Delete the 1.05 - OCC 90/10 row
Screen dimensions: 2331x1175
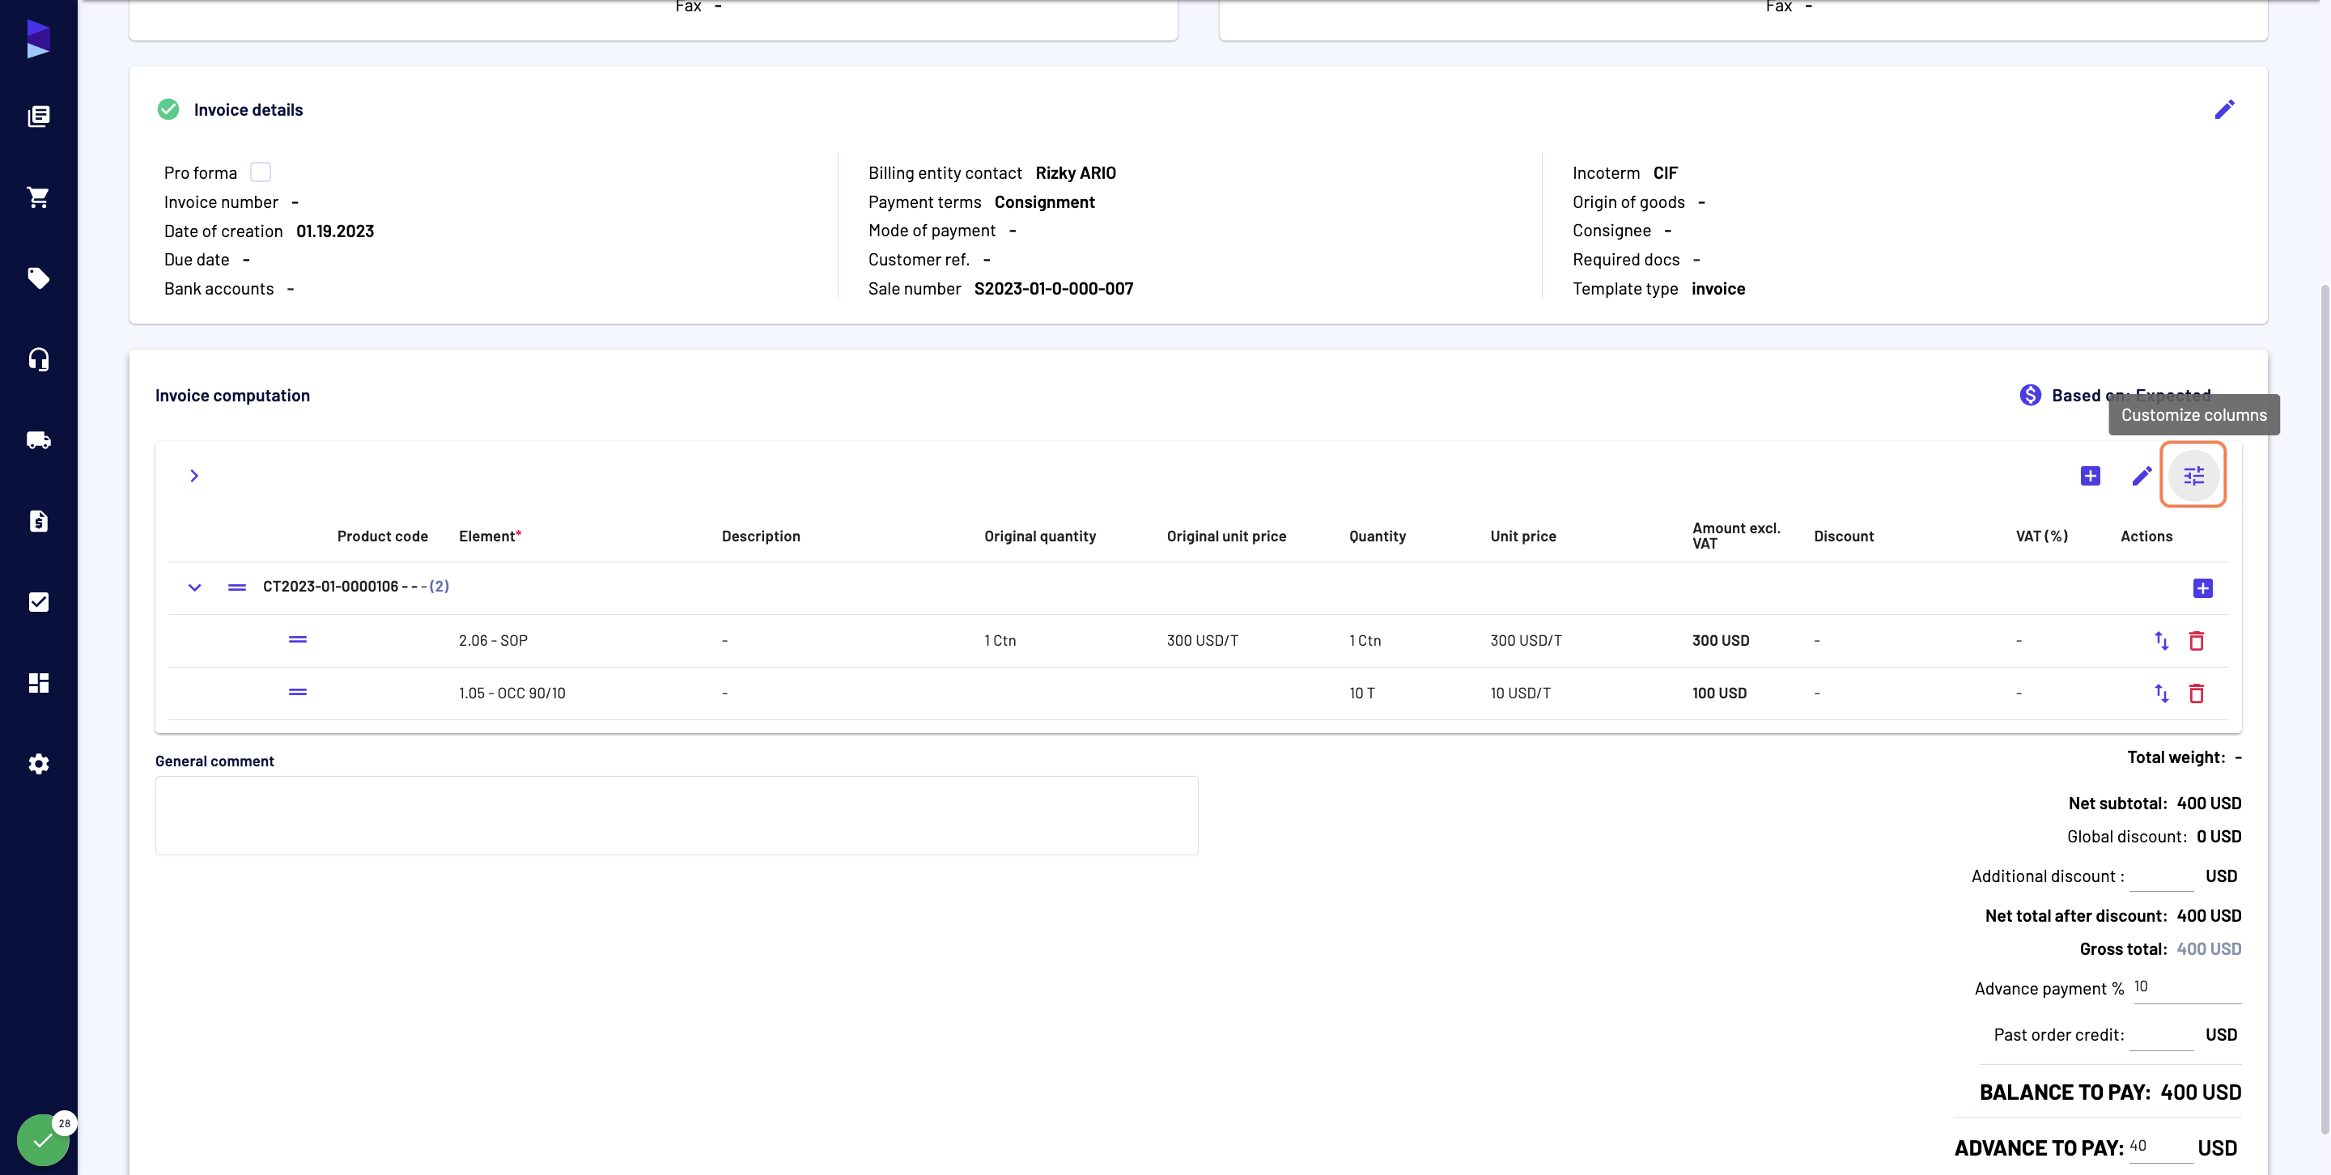click(x=2196, y=694)
